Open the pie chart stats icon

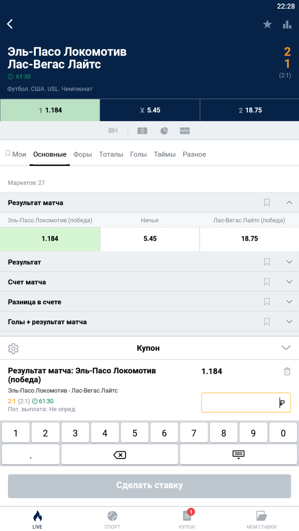click(x=164, y=131)
